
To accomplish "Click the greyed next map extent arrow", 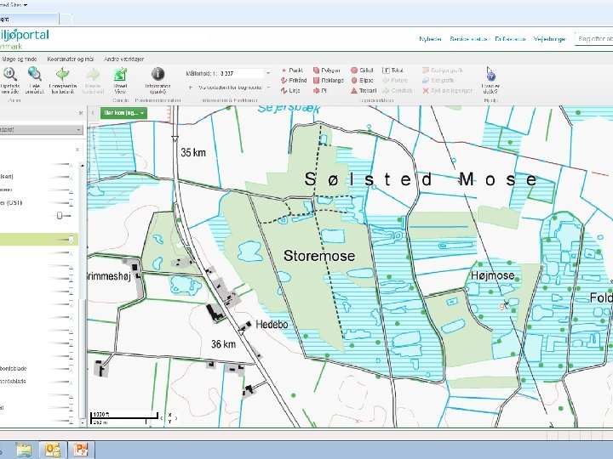I will [93, 74].
